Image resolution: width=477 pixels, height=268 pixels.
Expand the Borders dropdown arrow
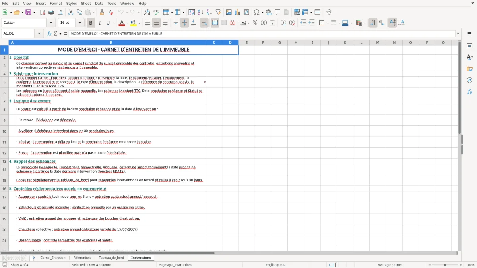point(327,23)
